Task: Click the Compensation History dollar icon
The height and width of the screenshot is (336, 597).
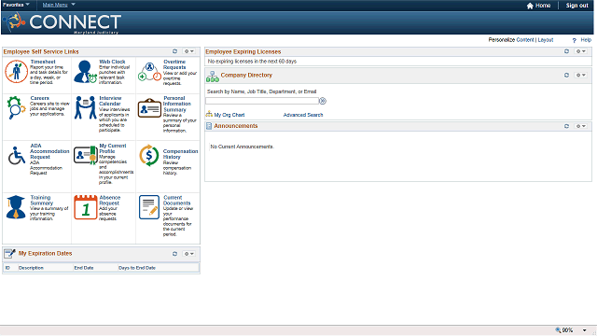Action: (149, 156)
